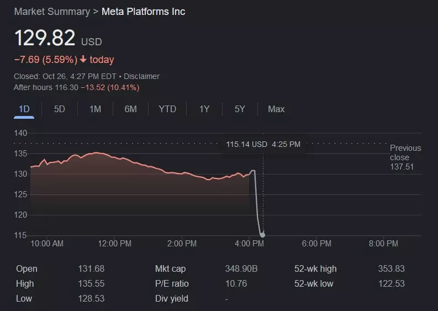Click the 115.14 USD price tooltip
438x311 pixels.
tap(263, 144)
